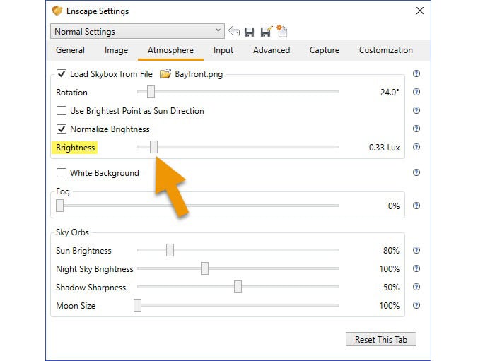This screenshot has width=478, height=361.
Task: Enable Use Brightest Point as Sun Direction
Action: [62, 111]
